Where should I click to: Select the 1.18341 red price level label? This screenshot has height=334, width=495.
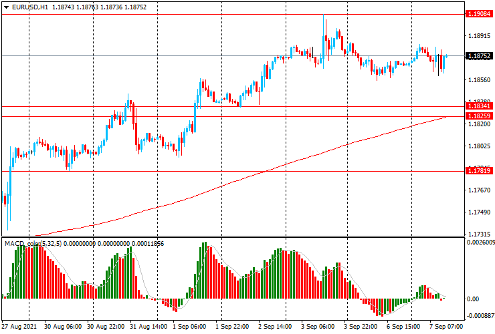[x=479, y=106]
